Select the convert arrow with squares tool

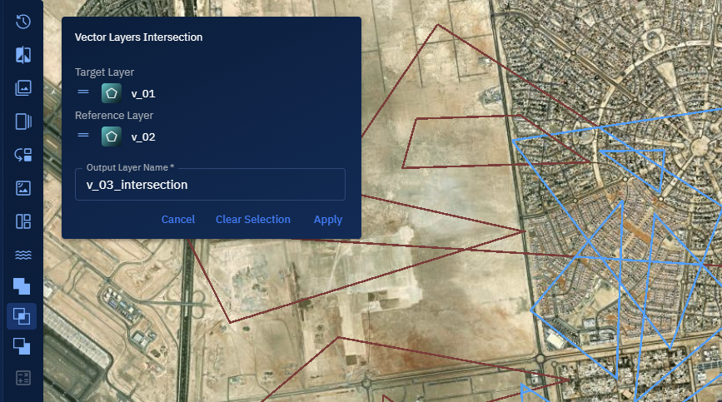click(22, 155)
